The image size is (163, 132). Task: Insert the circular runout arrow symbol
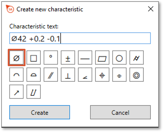(x=16, y=92)
